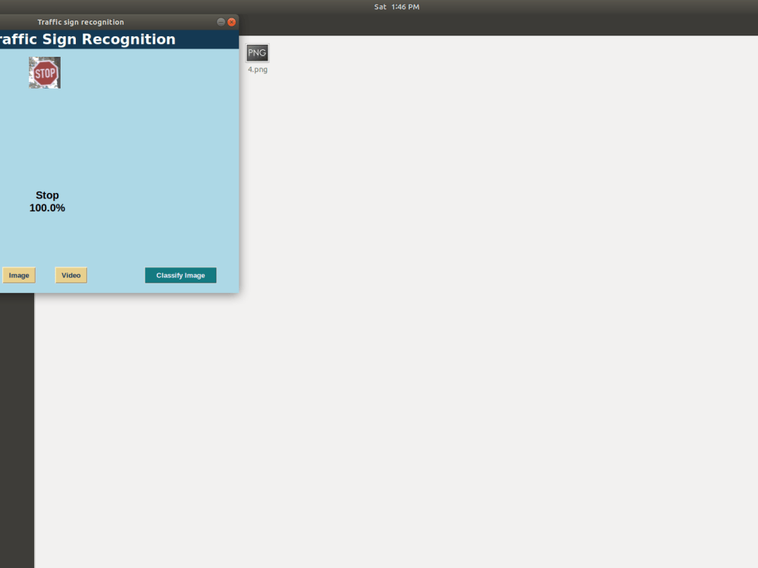Image resolution: width=758 pixels, height=568 pixels.
Task: Click the Traffic Sign Recognition heading
Action: coord(87,39)
